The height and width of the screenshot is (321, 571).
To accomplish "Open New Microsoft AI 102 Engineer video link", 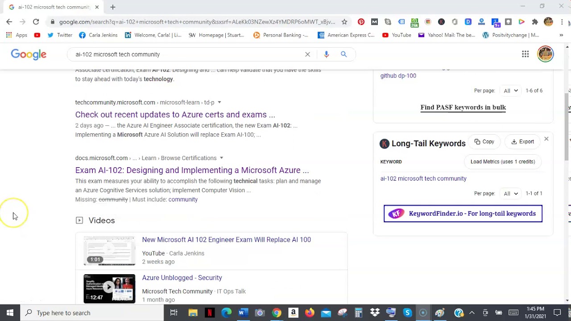I will click(226, 240).
